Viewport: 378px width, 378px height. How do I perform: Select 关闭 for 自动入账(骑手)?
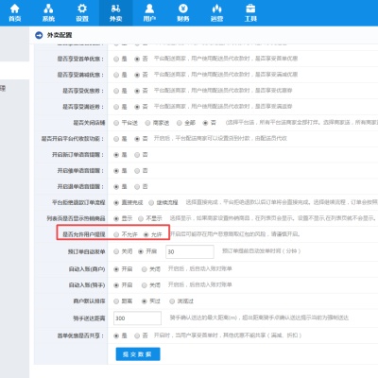click(x=144, y=285)
